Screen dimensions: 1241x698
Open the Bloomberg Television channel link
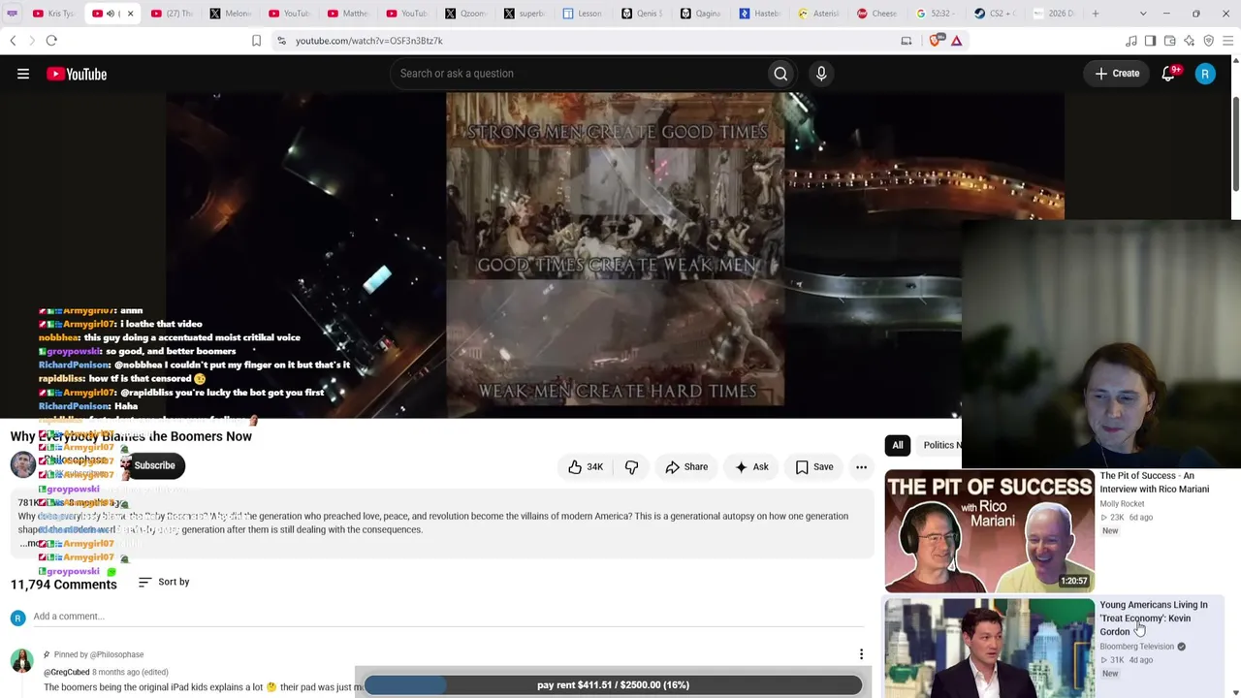pos(1136,647)
